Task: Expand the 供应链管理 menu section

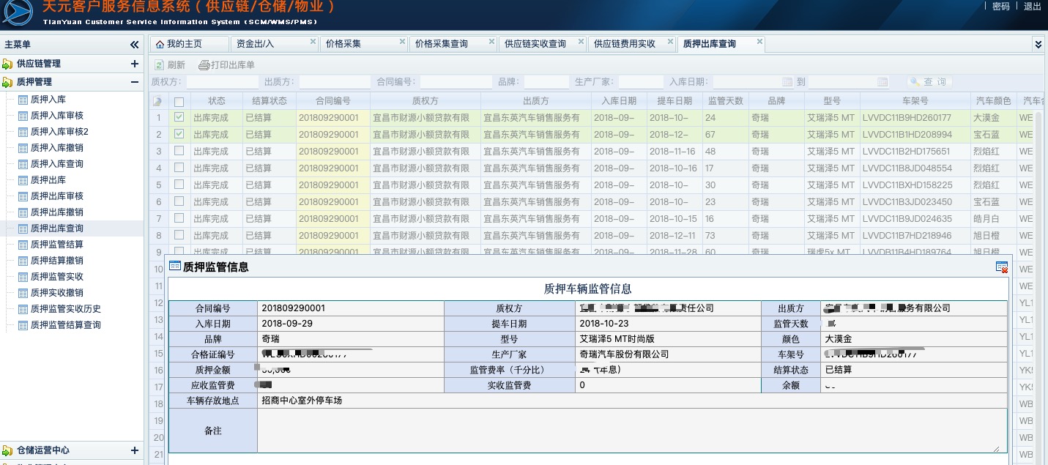Action: (x=134, y=64)
